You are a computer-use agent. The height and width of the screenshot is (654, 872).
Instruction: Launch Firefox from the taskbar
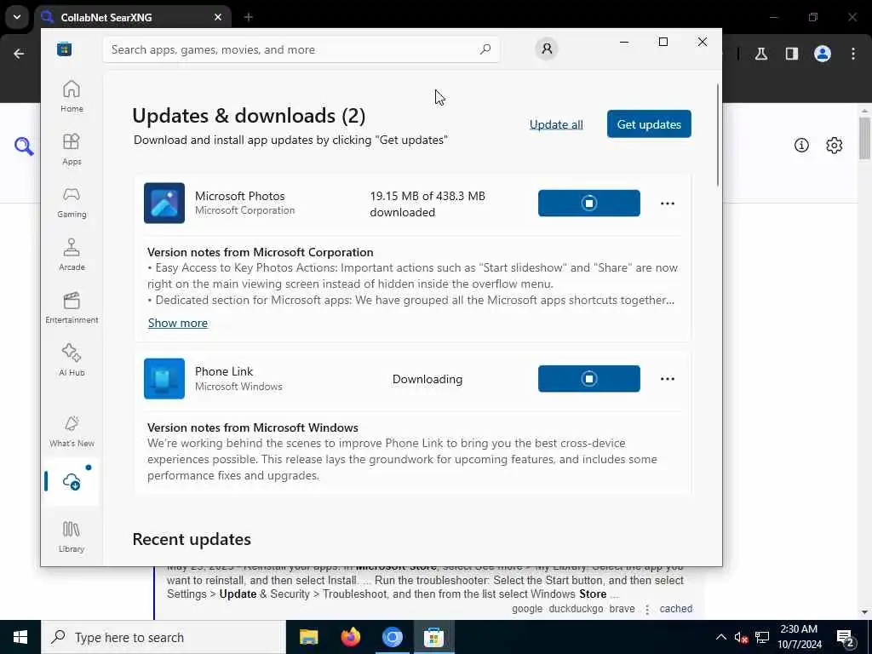(350, 637)
